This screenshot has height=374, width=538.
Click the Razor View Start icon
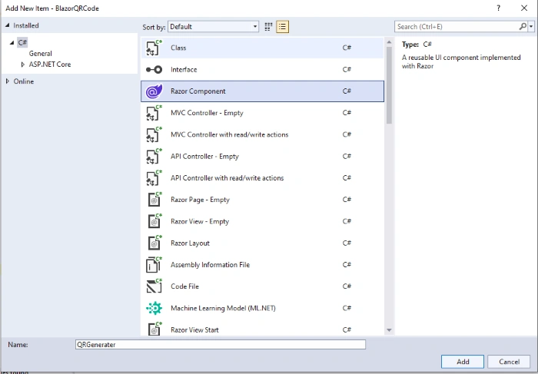[154, 329]
